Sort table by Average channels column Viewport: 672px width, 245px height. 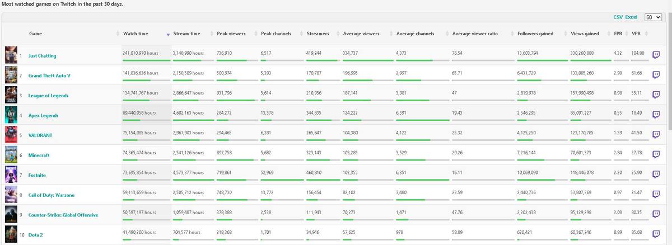[416, 34]
